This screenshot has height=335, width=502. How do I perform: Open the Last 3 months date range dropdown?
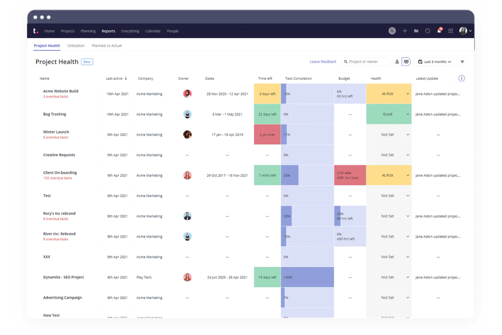[434, 61]
